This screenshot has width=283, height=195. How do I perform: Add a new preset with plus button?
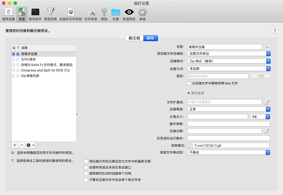(15, 145)
